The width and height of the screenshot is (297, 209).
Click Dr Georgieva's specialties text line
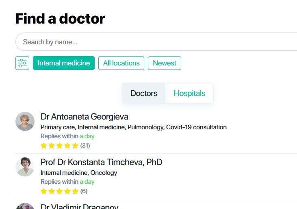coord(134,127)
